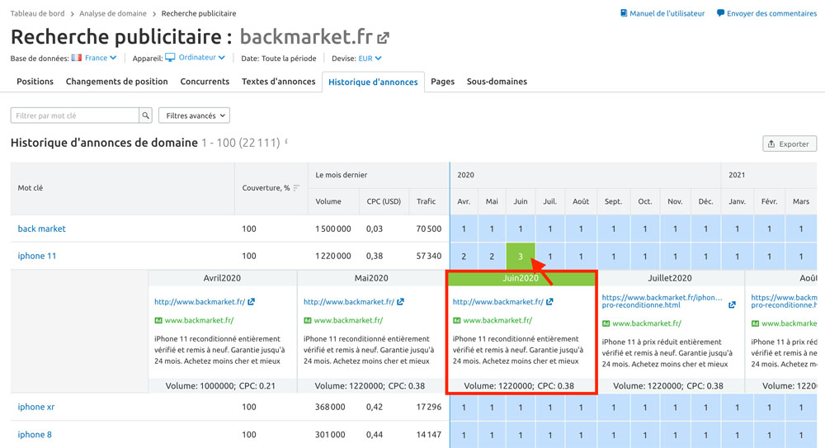The height and width of the screenshot is (448, 825).
Task: Click the Ad badge in Avril2020 card
Action: (158, 320)
